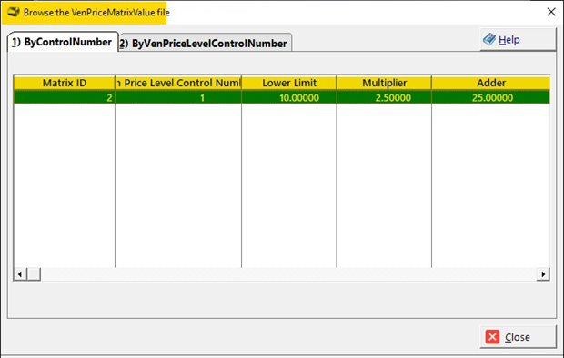Viewport: 564px width, 358px height.
Task: Close the window using the title bar X
Action: [551, 12]
